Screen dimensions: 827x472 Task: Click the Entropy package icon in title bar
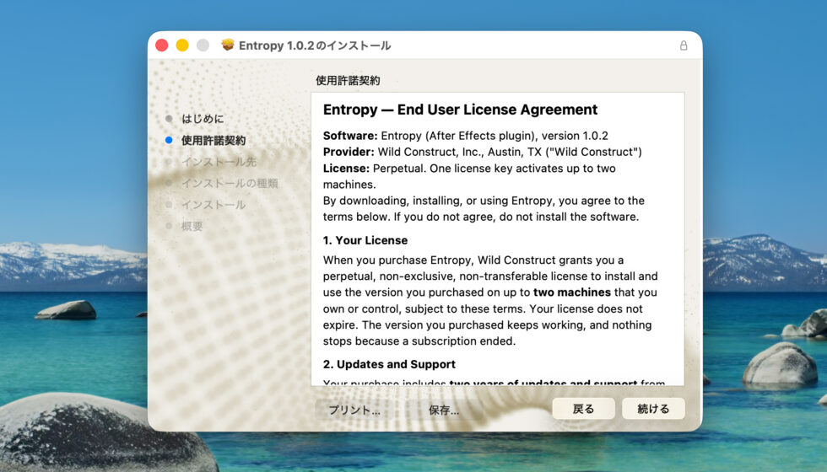pos(227,45)
